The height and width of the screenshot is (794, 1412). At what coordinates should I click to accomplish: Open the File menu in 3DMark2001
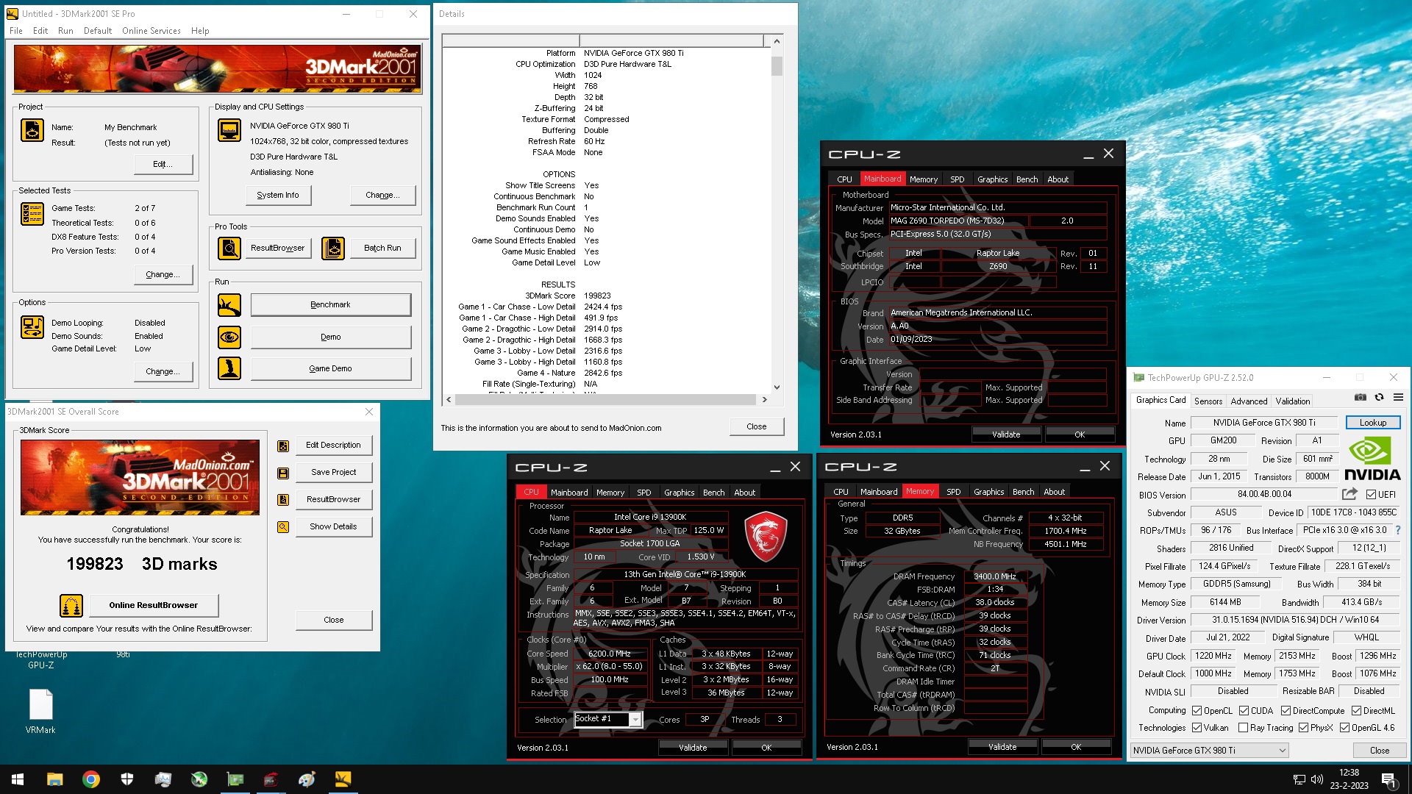[16, 31]
